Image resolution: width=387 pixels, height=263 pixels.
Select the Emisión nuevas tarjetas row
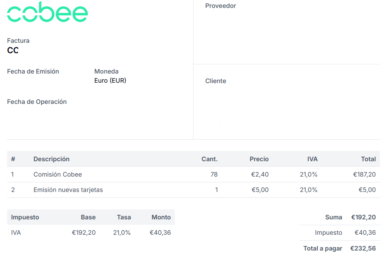pos(193,190)
